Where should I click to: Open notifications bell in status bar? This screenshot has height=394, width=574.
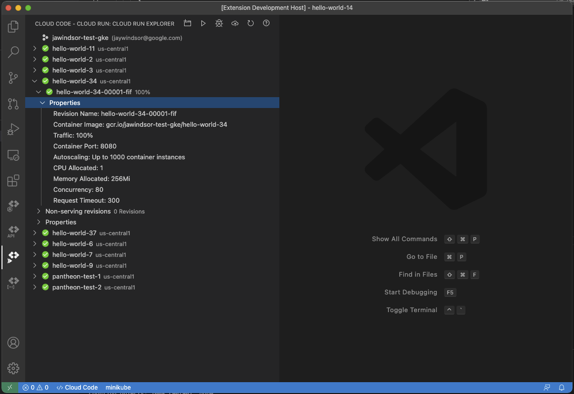562,388
